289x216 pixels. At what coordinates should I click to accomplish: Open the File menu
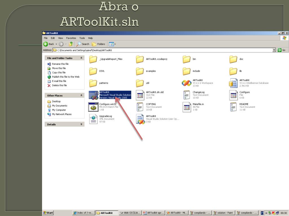46,38
